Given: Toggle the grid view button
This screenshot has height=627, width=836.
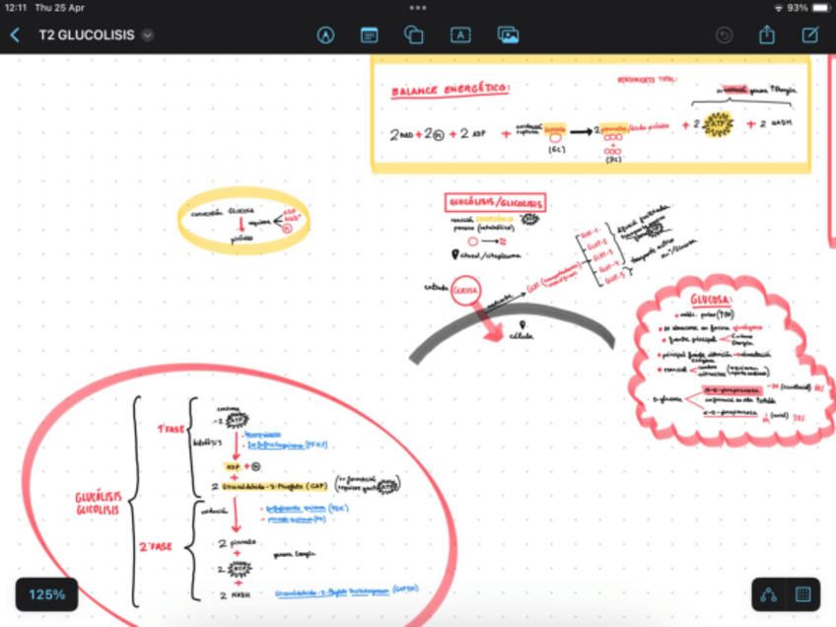Looking at the screenshot, I should [x=802, y=594].
